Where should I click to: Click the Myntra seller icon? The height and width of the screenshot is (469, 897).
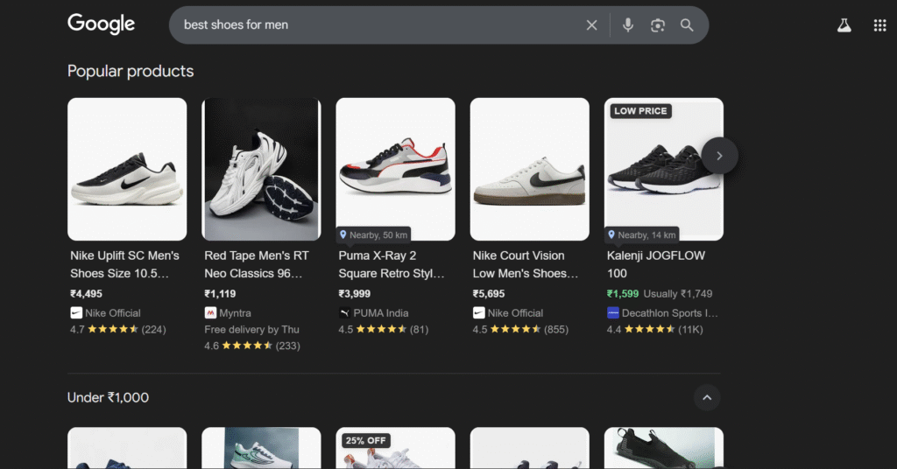coord(210,312)
